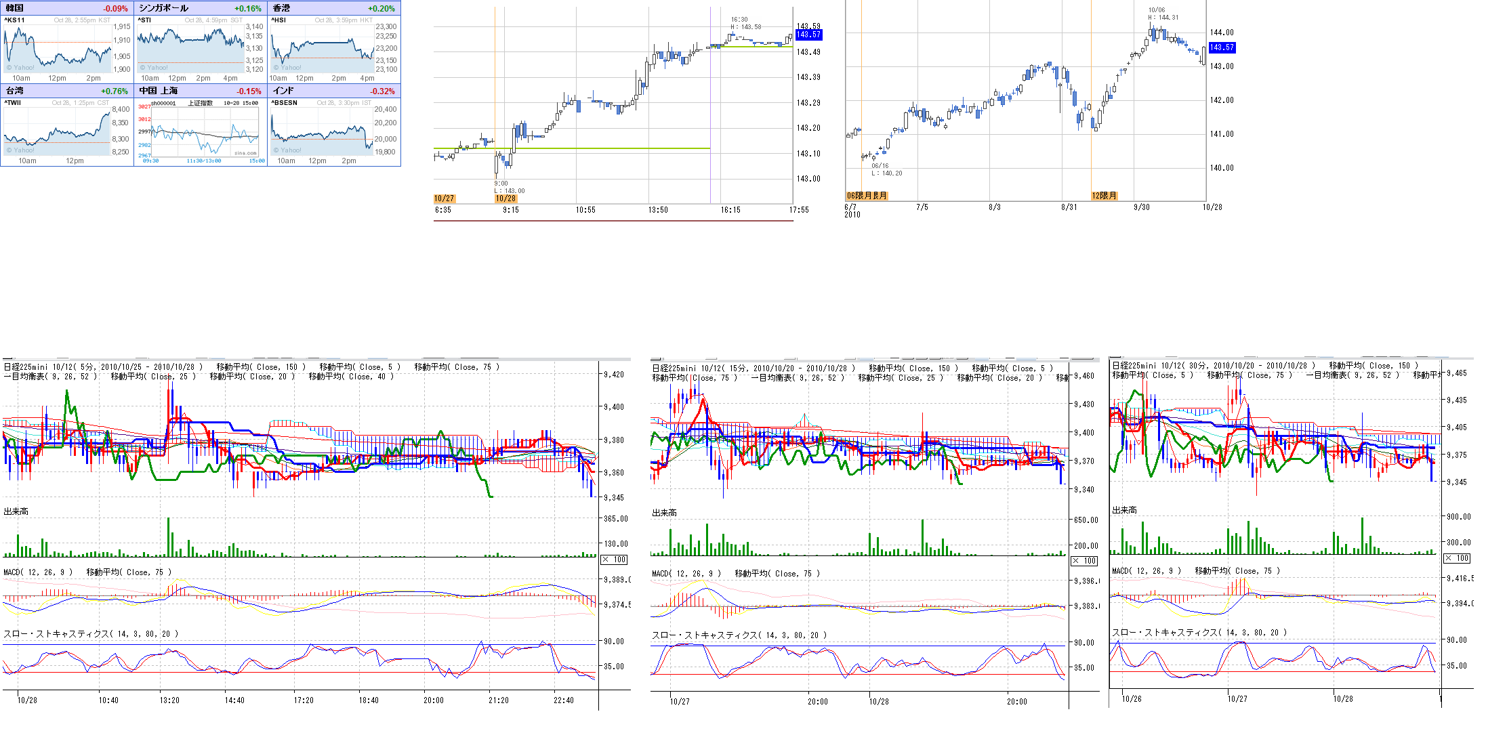Image resolution: width=1507 pixels, height=737 pixels.
Task: Click the ×100 box on the 5-minute chart
Action: click(x=614, y=560)
